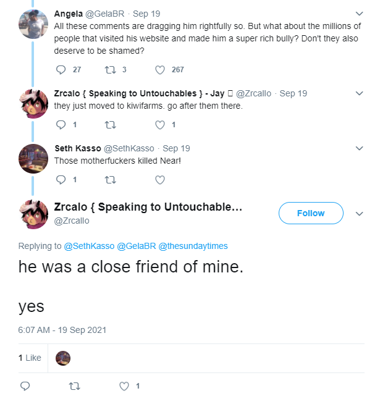Retweet Angela's tweet with 3 retweets
The image size is (380, 404).
(111, 70)
